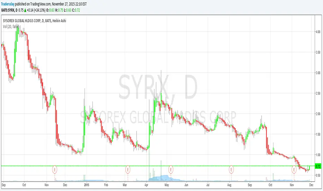Open the Tradersday author link
The width and height of the screenshot is (323, 191).
[x=8, y=4]
